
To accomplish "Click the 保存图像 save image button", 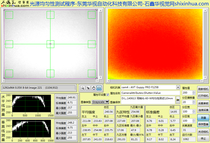I will pos(203,124).
